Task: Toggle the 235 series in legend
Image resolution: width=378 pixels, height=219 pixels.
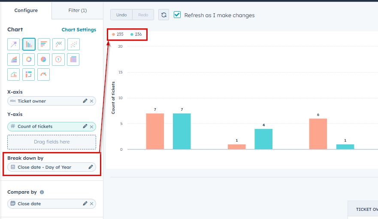Action: tap(118, 34)
